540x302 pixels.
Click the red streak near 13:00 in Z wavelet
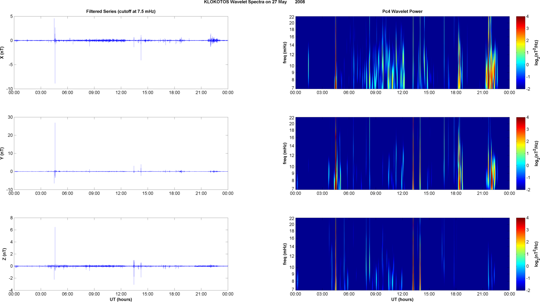click(x=413, y=254)
